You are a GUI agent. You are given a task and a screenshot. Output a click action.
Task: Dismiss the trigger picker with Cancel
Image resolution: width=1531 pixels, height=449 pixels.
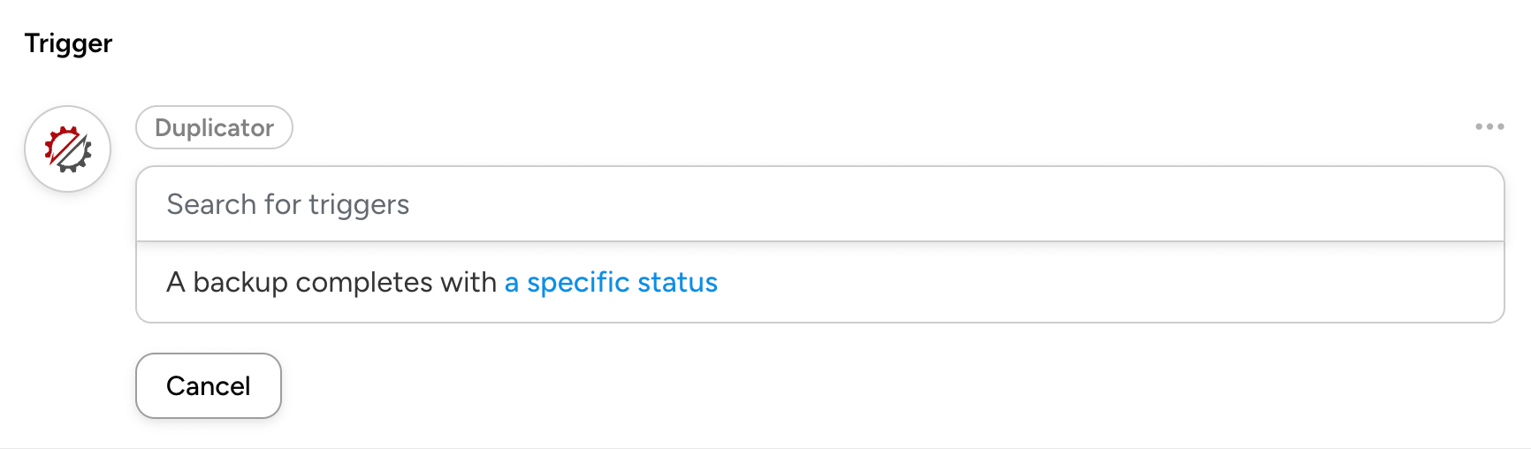pos(209,386)
